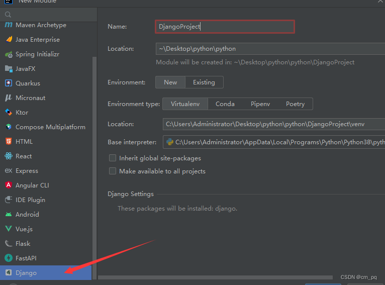Select Quarkus generator entry
This screenshot has height=285, width=385.
point(46,83)
